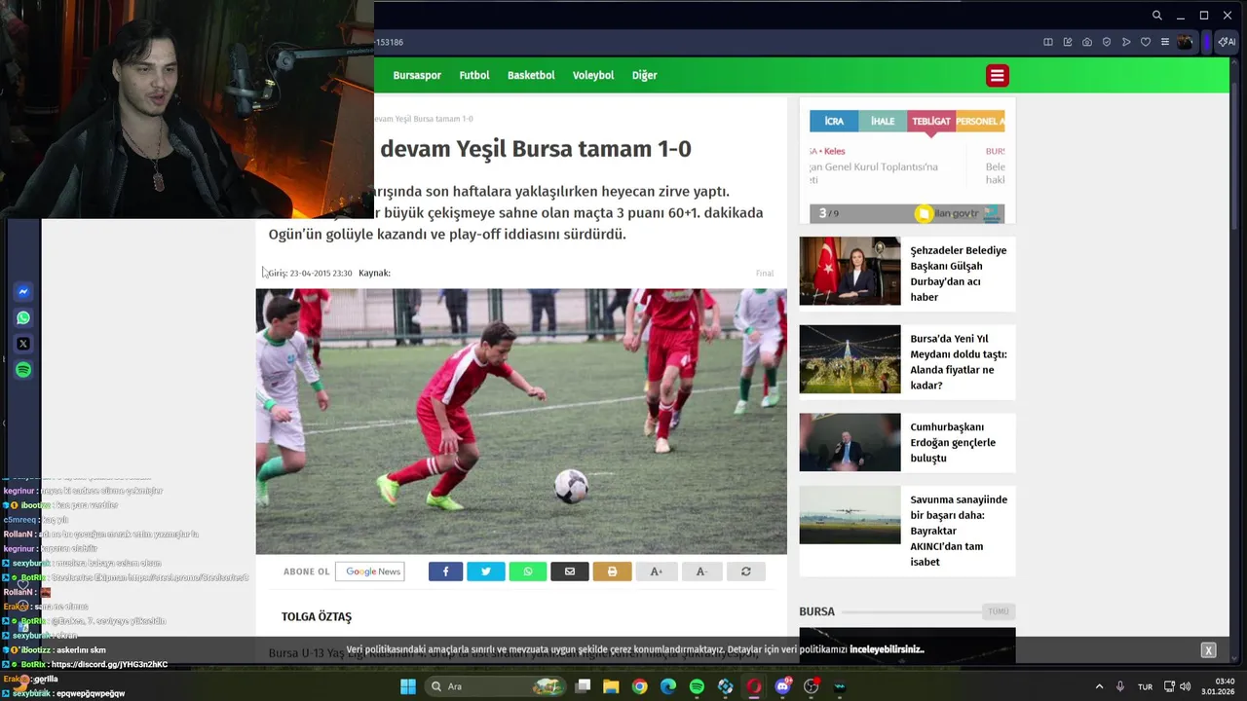The width and height of the screenshot is (1247, 701).
Task: Open the shield privacy protection icon
Action: [x=1107, y=42]
